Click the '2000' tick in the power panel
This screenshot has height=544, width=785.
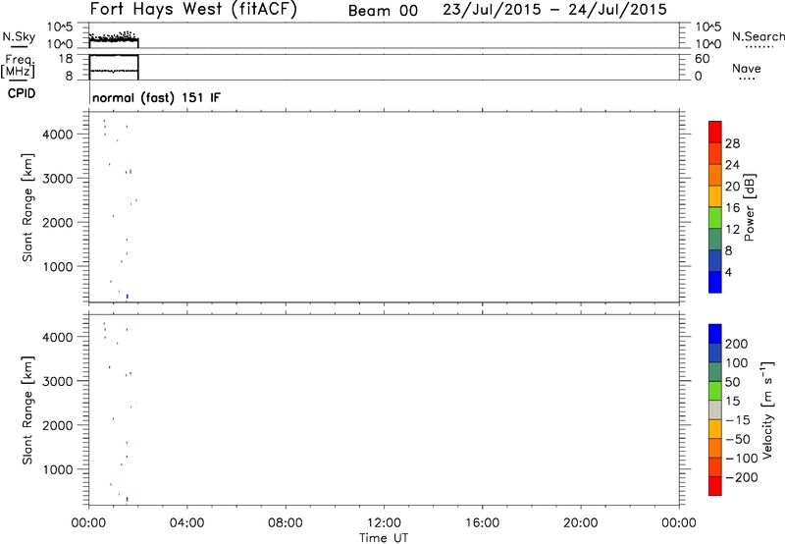58,222
